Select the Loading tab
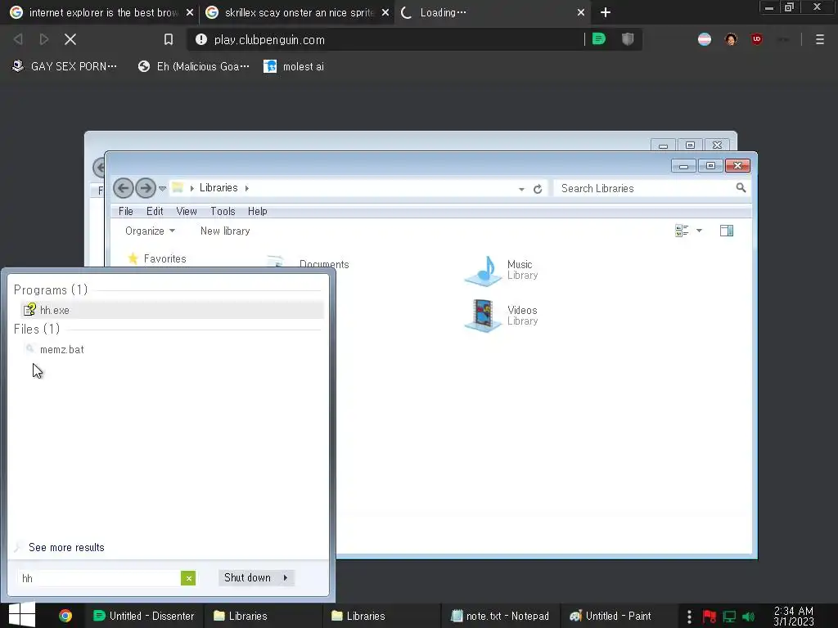838x628 pixels. pos(492,12)
